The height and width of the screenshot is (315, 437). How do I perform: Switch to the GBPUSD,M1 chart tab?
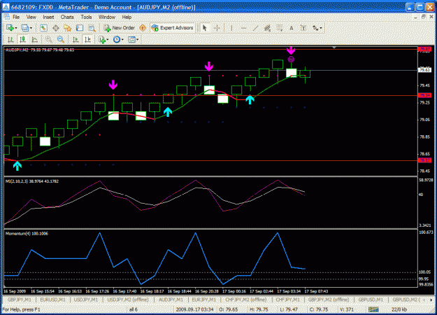[x=371, y=300]
